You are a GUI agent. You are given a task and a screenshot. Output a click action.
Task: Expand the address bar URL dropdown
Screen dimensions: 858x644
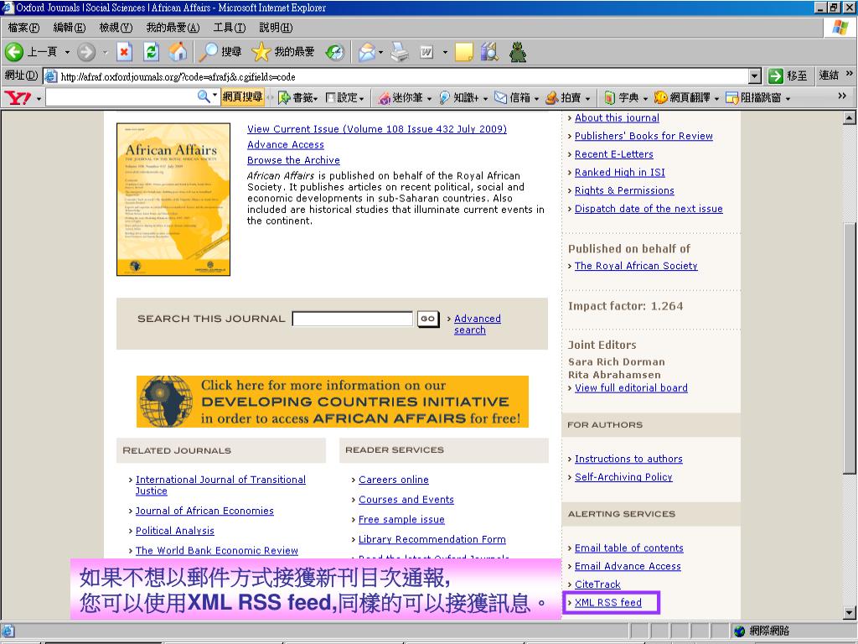pos(755,76)
